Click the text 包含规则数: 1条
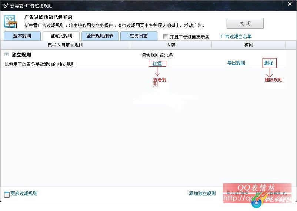297x211 pixels. coord(157,55)
